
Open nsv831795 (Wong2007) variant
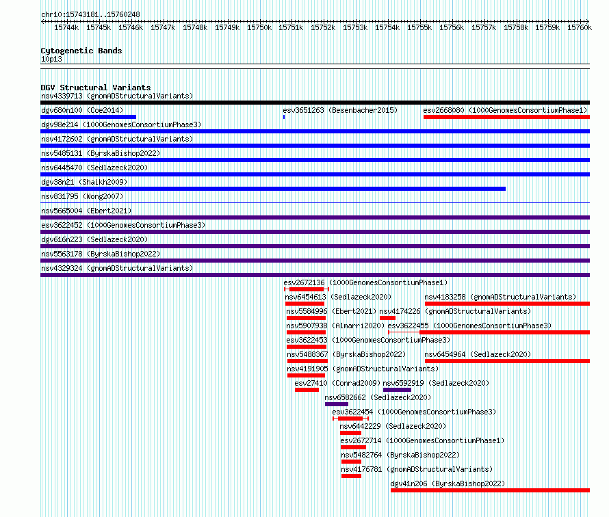pos(82,196)
